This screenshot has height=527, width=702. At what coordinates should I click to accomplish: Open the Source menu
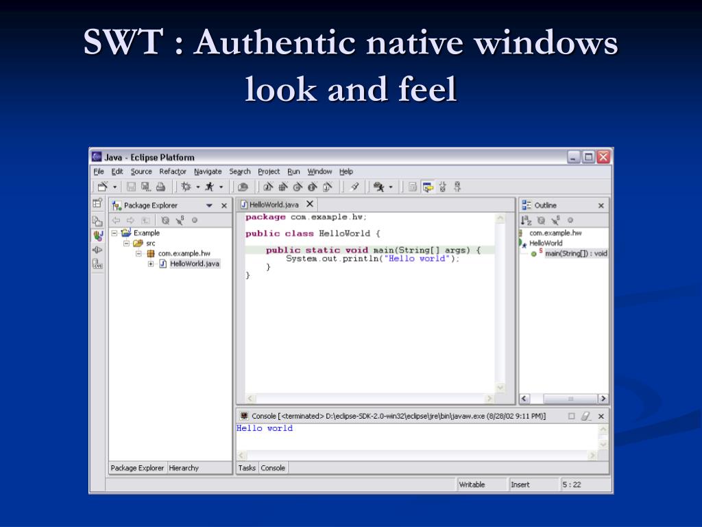pyautogui.click(x=141, y=172)
